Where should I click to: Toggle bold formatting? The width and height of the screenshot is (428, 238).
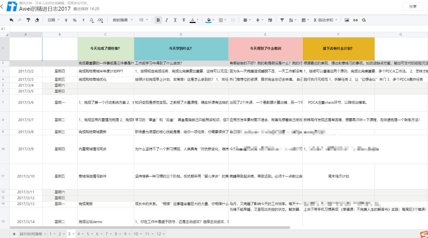coord(158,20)
